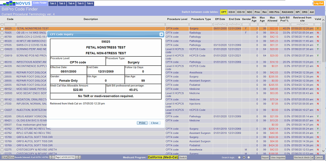This screenshot has height=161, width=326.
Task: Click the Code filter input field
Action: coord(10,24)
